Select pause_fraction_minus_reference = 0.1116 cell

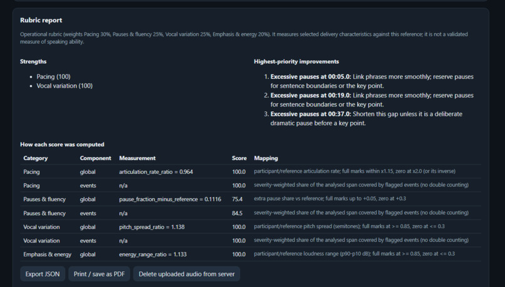tap(170, 199)
